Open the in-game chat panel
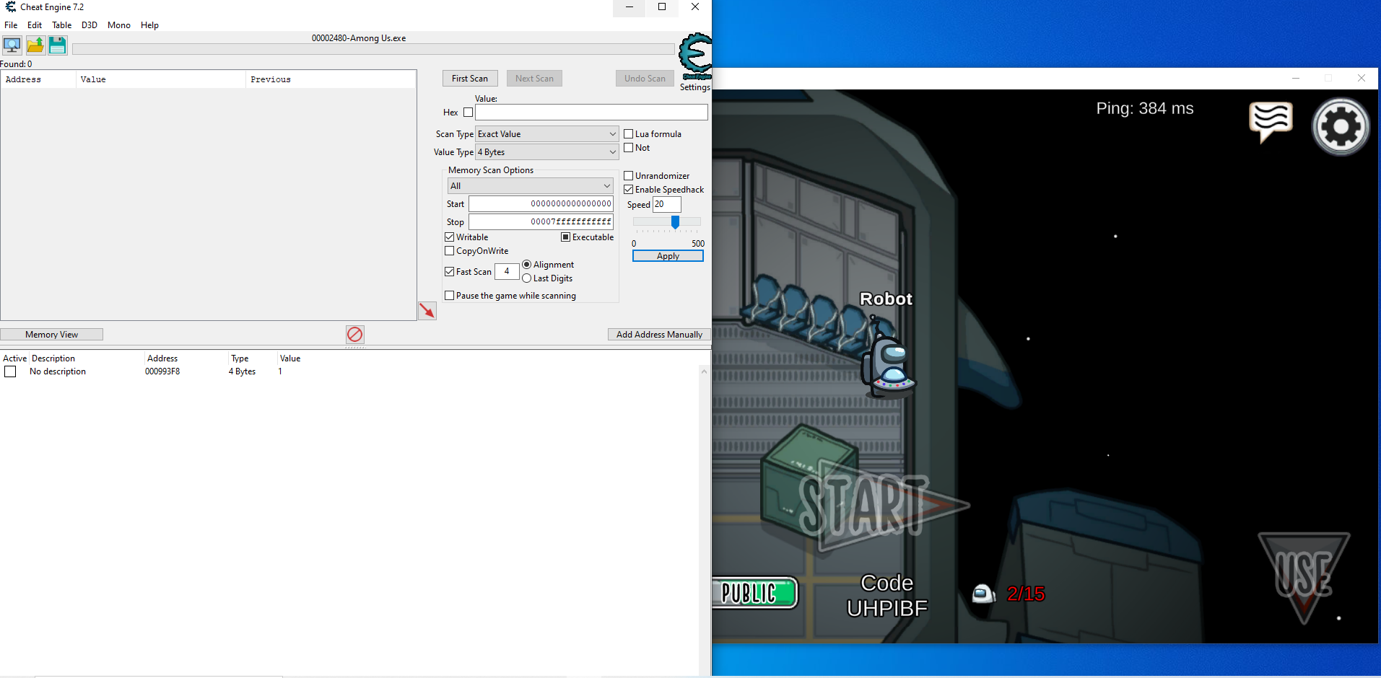The height and width of the screenshot is (678, 1381). (1271, 123)
